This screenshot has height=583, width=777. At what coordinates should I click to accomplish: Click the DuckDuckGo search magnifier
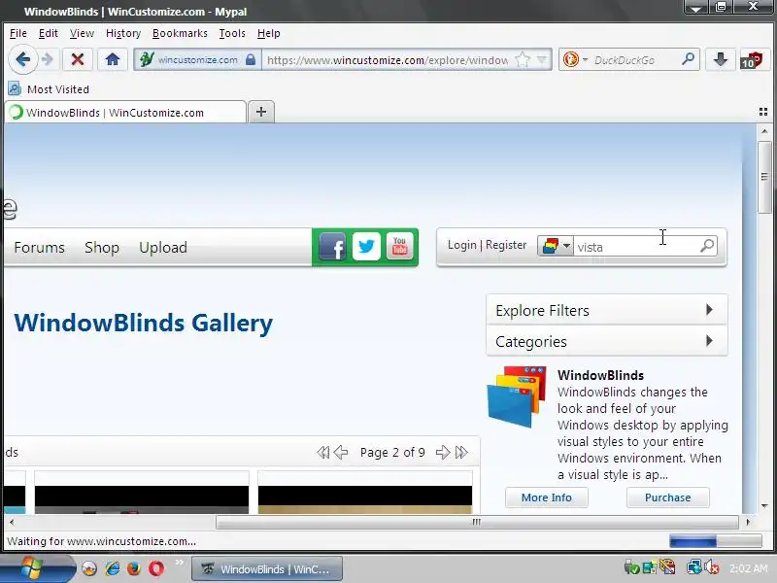pos(688,59)
